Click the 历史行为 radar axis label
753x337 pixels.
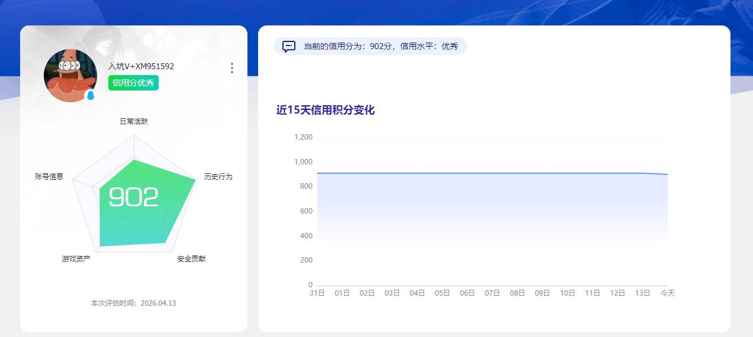click(x=218, y=177)
